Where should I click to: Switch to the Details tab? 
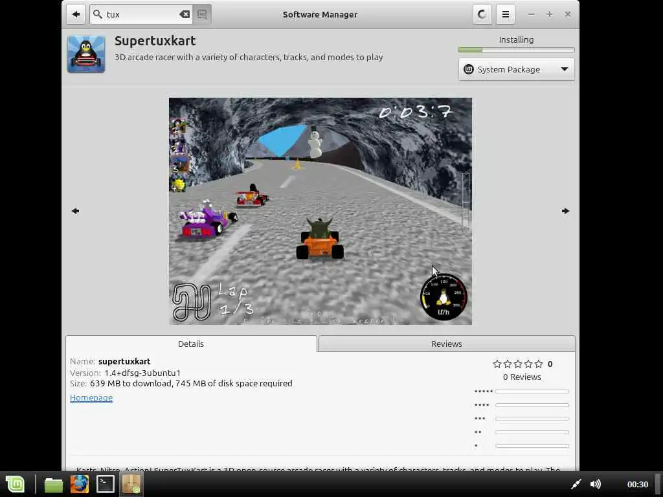(191, 344)
